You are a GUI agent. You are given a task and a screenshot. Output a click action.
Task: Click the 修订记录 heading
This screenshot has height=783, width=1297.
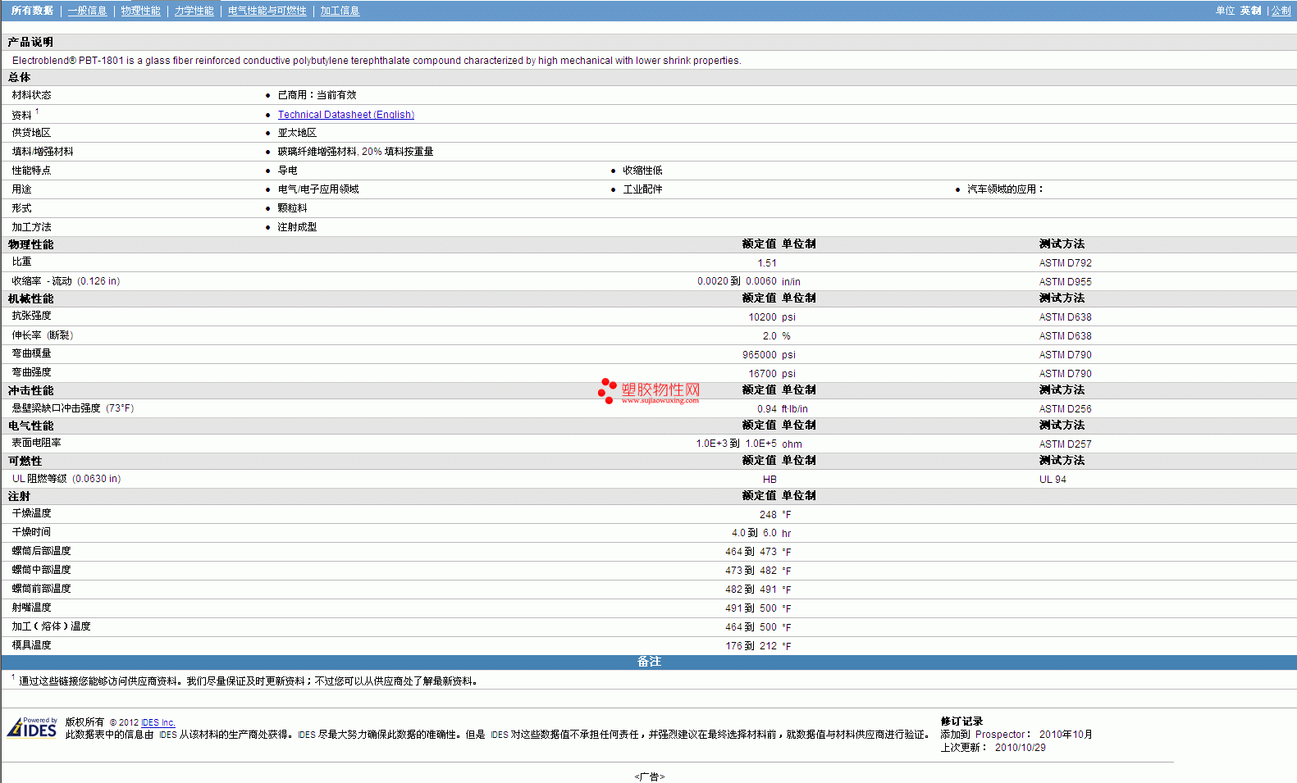(961, 722)
